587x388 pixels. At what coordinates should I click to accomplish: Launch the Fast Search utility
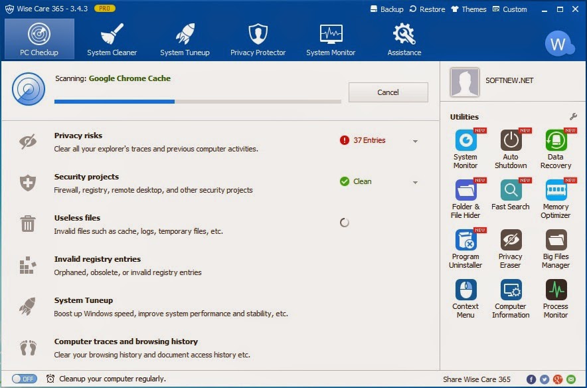(511, 195)
